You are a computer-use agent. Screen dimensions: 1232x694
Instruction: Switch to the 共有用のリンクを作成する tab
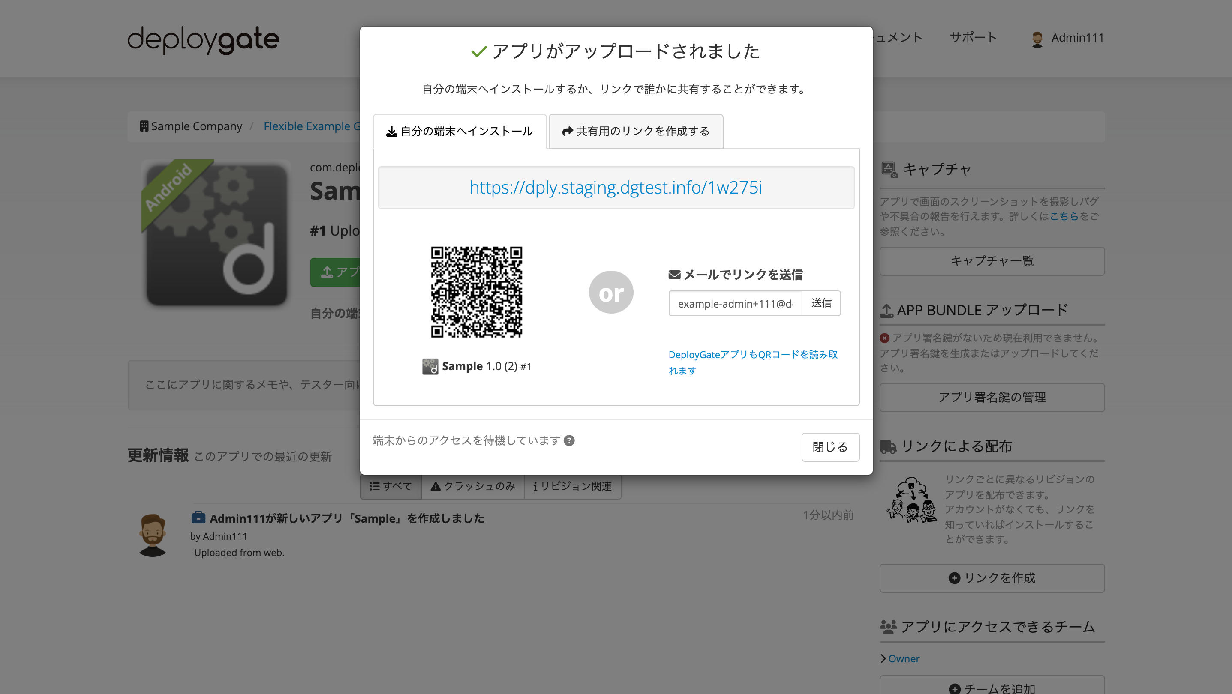click(x=636, y=131)
